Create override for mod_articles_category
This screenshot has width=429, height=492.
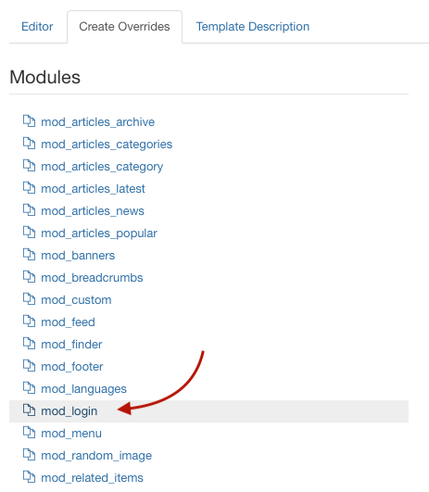(x=102, y=167)
